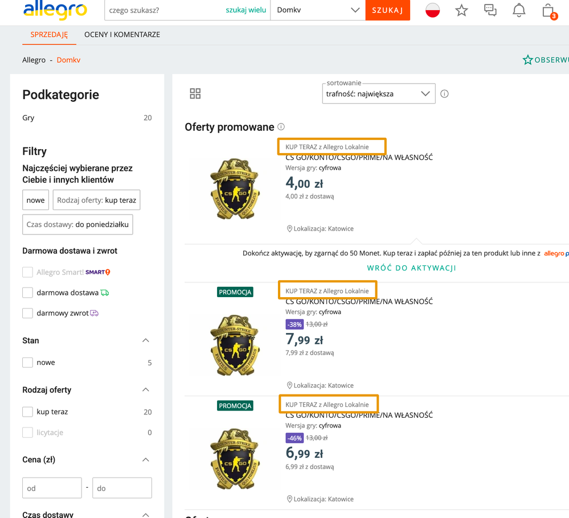Click location pin of the 7,99 zł offer
The image size is (569, 518).
pos(289,385)
